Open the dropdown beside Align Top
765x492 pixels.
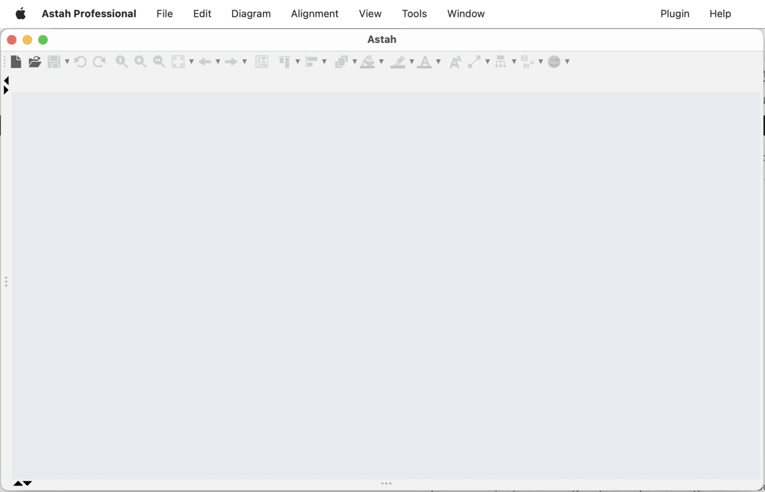click(x=298, y=61)
